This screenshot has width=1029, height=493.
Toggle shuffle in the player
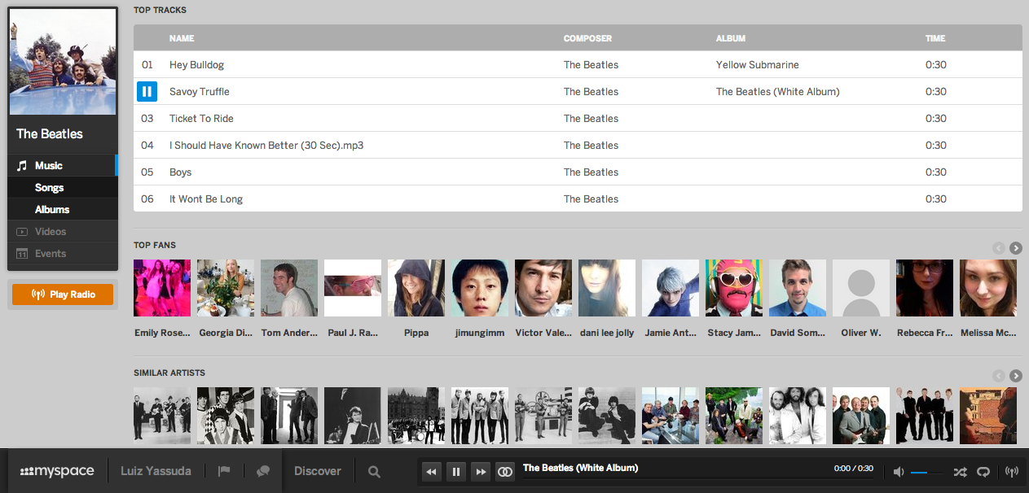(x=960, y=472)
